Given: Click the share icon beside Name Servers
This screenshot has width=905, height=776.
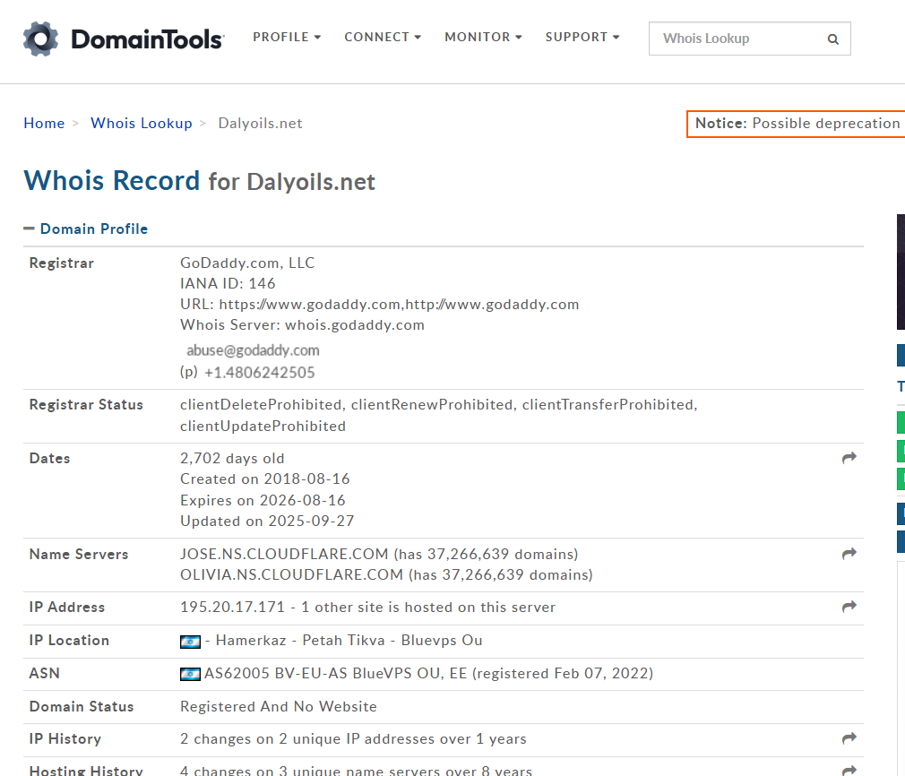Looking at the screenshot, I should coord(849,554).
